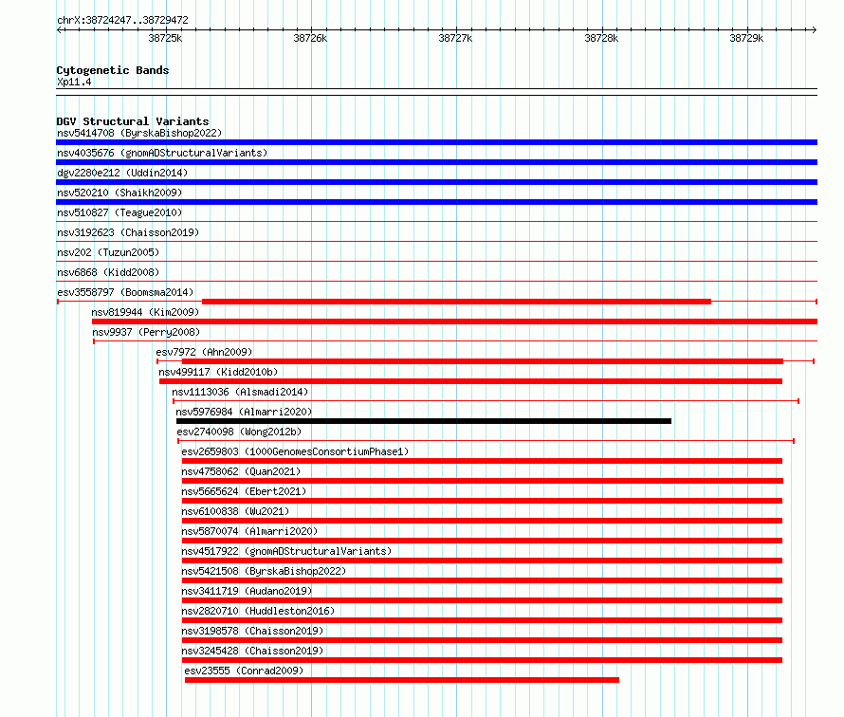Select the nsv819944 (Kim2009) variant label

point(145,312)
